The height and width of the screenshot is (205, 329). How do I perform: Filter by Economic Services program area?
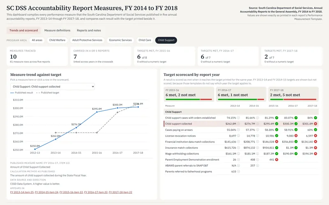pyautogui.click(x=120, y=40)
